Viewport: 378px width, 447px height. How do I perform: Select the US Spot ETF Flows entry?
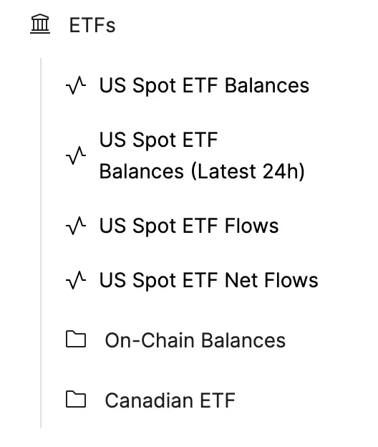(189, 226)
